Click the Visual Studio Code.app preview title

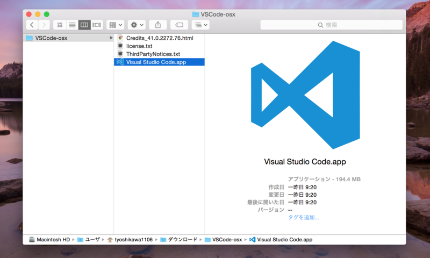[x=305, y=161]
